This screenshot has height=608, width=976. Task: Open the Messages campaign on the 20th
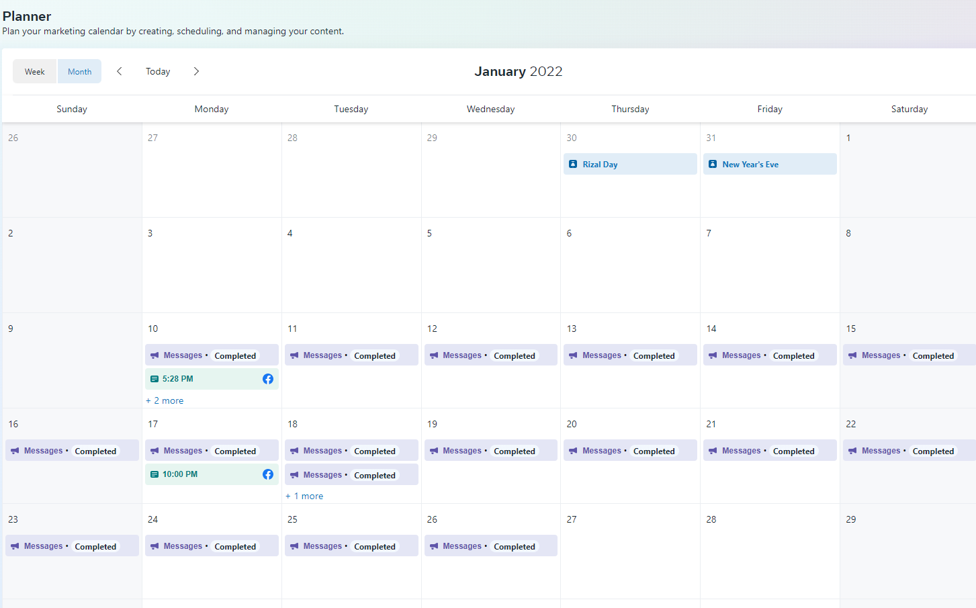coord(630,451)
